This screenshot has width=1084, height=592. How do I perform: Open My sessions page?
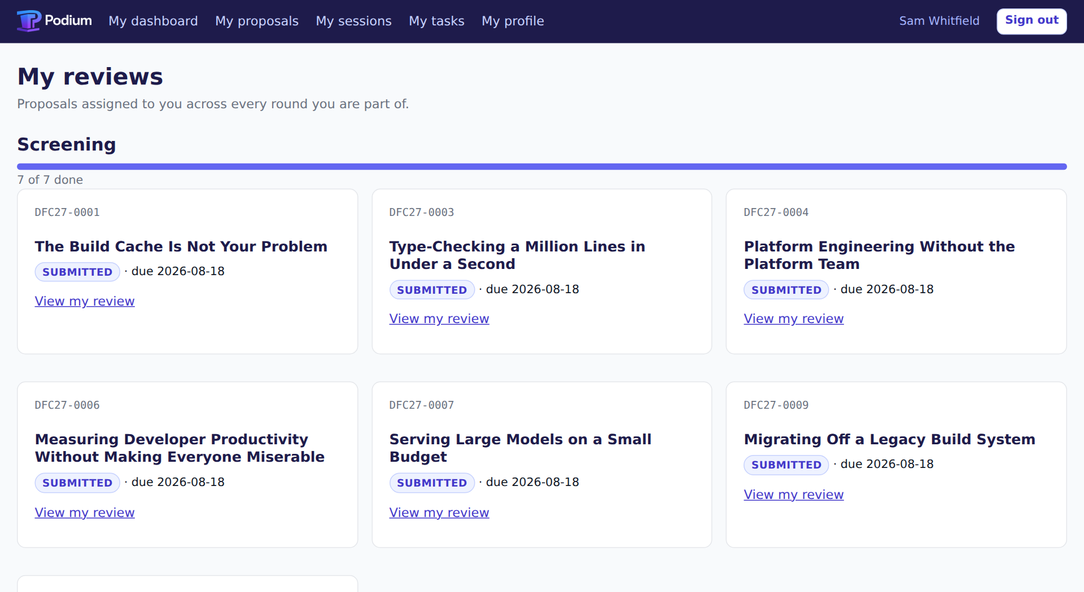pos(353,21)
